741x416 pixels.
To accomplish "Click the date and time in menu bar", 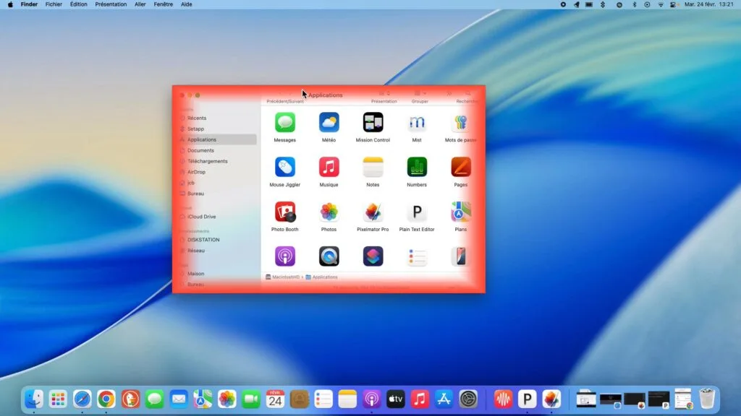I will pos(708,4).
